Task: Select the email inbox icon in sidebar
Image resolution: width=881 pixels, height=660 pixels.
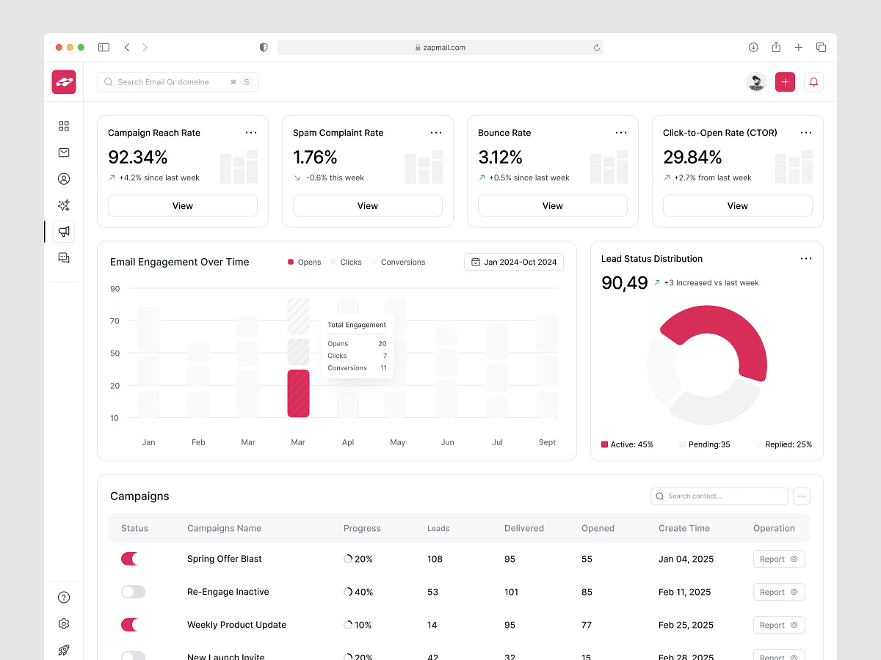Action: 64,152
